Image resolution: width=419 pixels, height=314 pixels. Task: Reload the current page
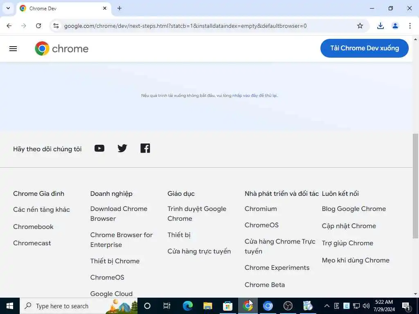tap(38, 26)
